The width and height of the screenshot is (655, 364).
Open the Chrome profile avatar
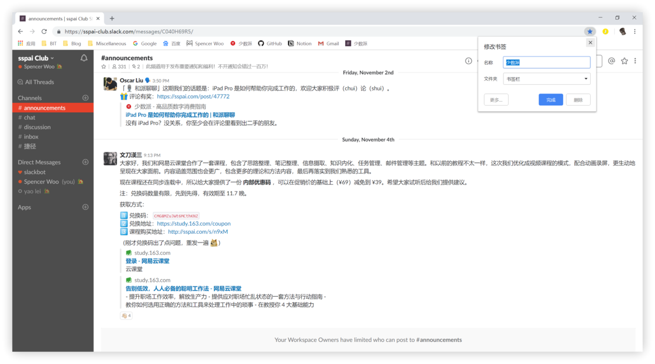click(622, 32)
